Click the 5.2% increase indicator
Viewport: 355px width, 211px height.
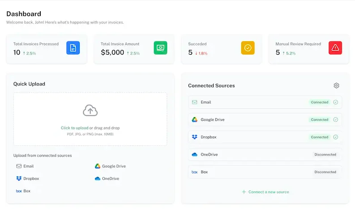tap(289, 53)
